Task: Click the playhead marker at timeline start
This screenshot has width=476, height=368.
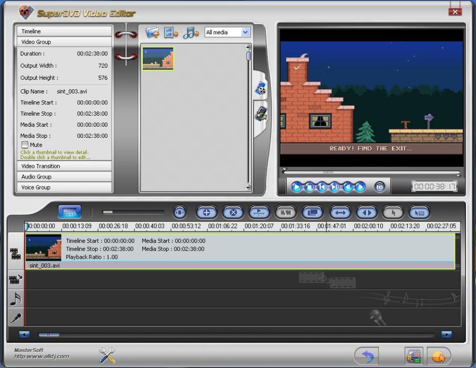Action: point(26,227)
